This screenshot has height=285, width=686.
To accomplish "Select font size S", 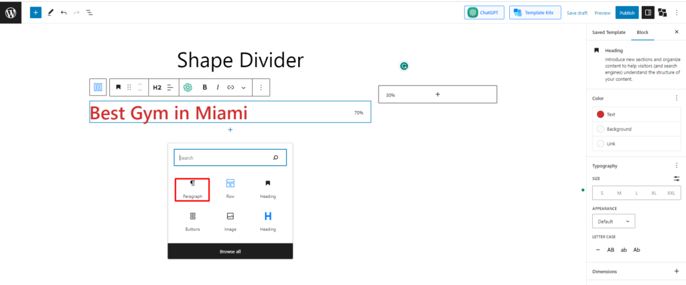I will [602, 193].
